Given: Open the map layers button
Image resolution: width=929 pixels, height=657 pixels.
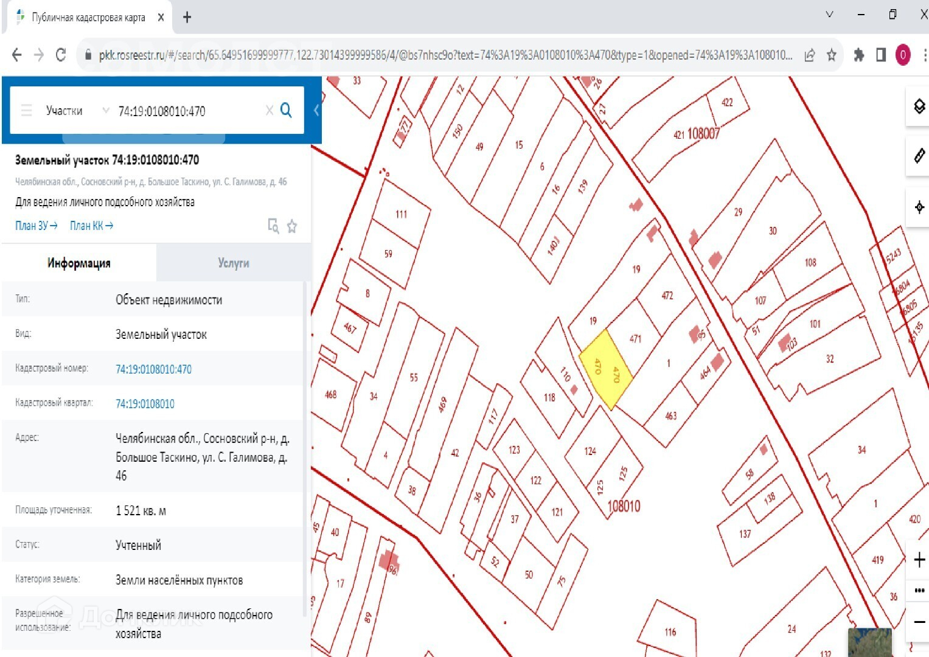Looking at the screenshot, I should coord(918,106).
